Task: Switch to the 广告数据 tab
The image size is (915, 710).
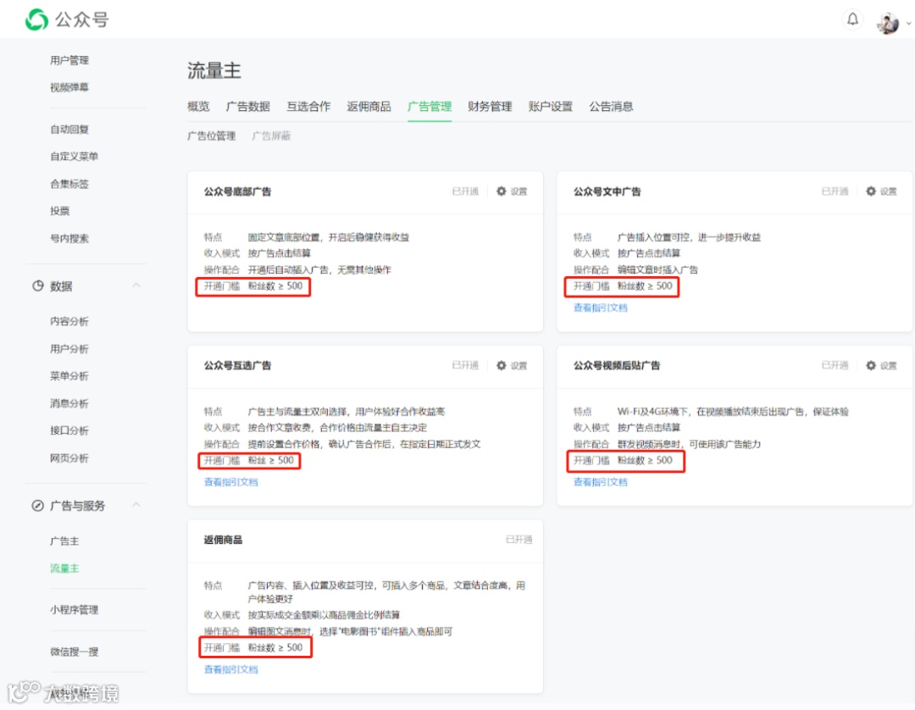Action: [248, 106]
